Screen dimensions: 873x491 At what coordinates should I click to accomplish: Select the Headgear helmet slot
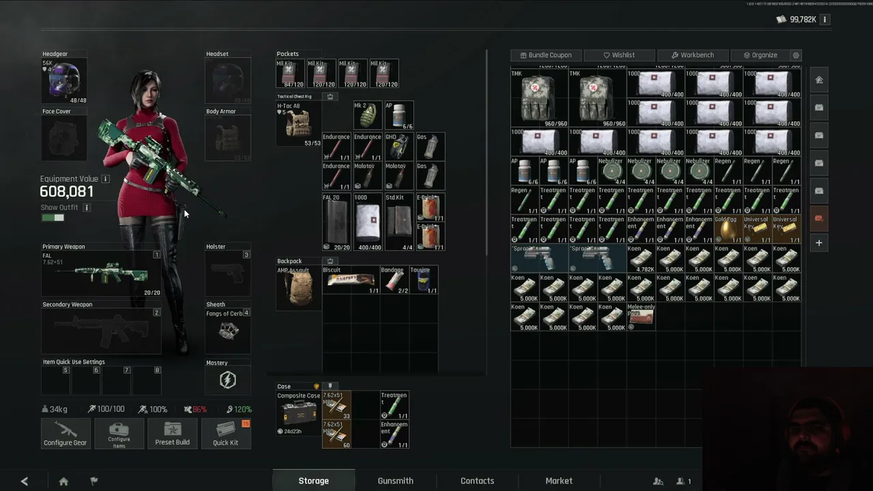[64, 81]
